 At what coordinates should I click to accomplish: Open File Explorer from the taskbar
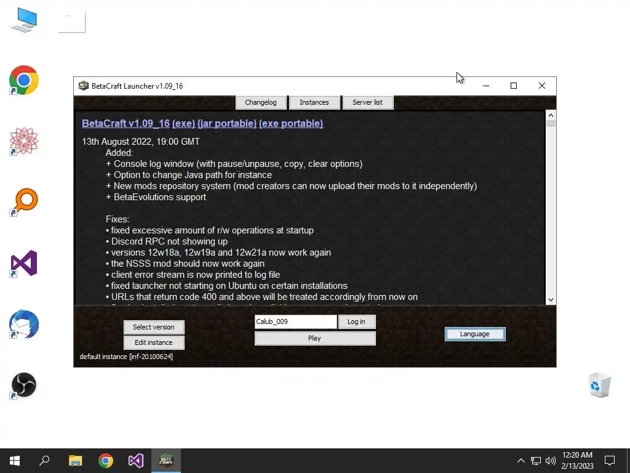tap(75, 461)
